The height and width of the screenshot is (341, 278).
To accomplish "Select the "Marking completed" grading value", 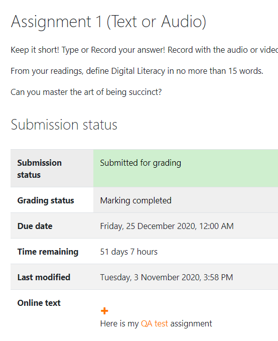I will pos(135,200).
